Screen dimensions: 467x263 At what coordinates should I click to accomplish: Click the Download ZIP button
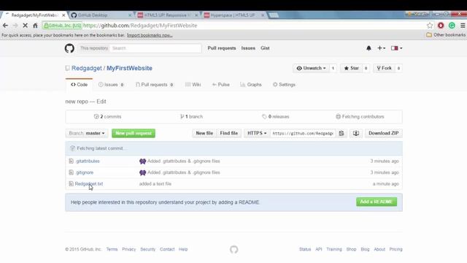[x=384, y=133]
